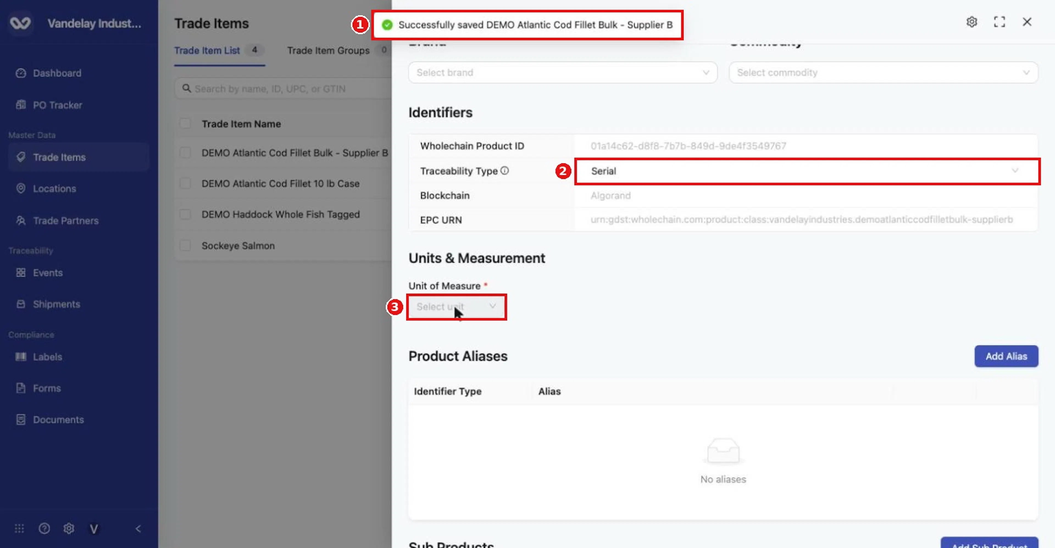Click the Wholechain logo icon
The width and height of the screenshot is (1055, 548).
click(x=20, y=23)
